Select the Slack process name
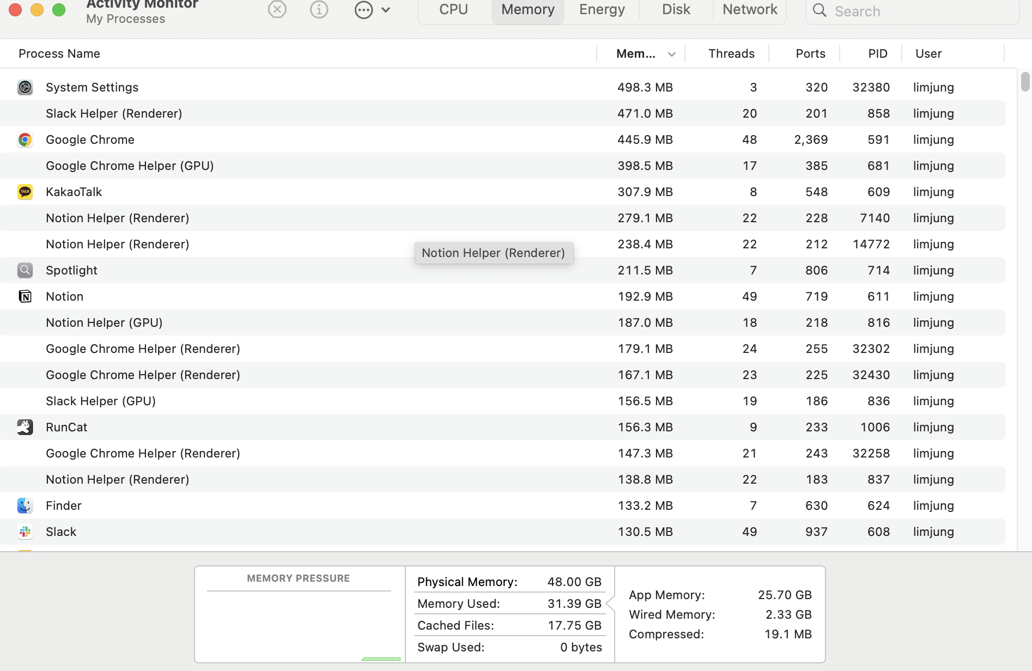Viewport: 1032px width, 671px height. pyautogui.click(x=61, y=532)
